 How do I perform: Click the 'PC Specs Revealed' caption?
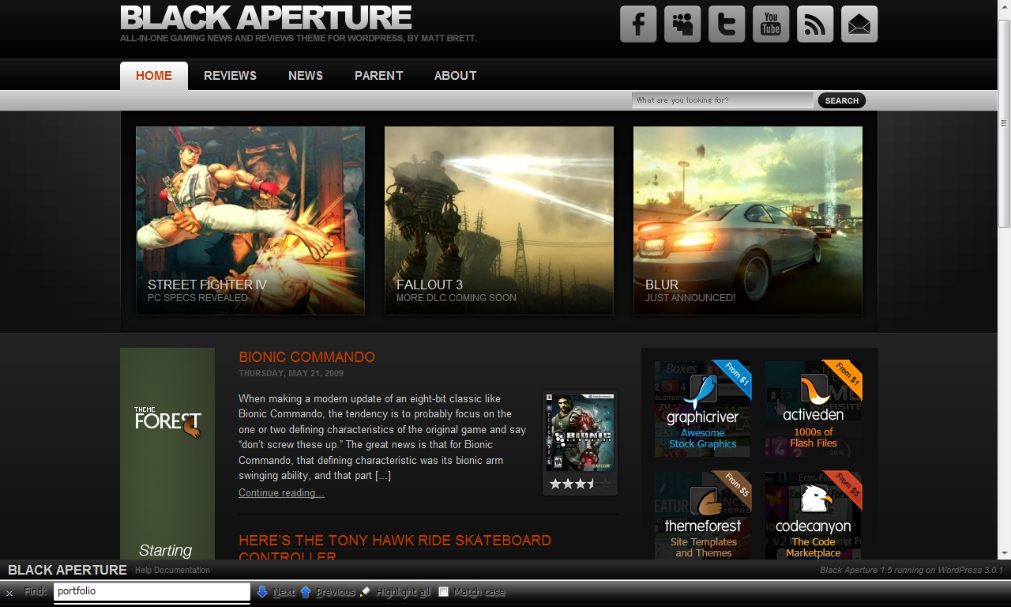(197, 298)
